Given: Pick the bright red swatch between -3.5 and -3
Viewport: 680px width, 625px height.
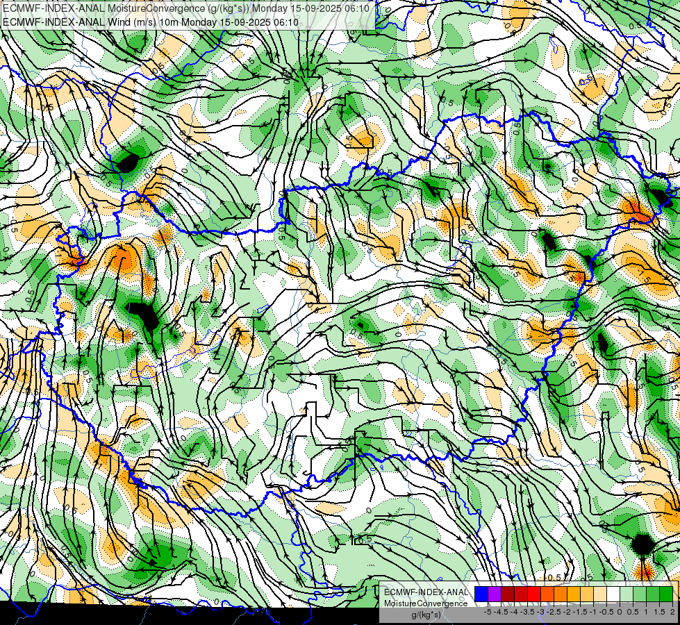Looking at the screenshot, I should click(534, 594).
